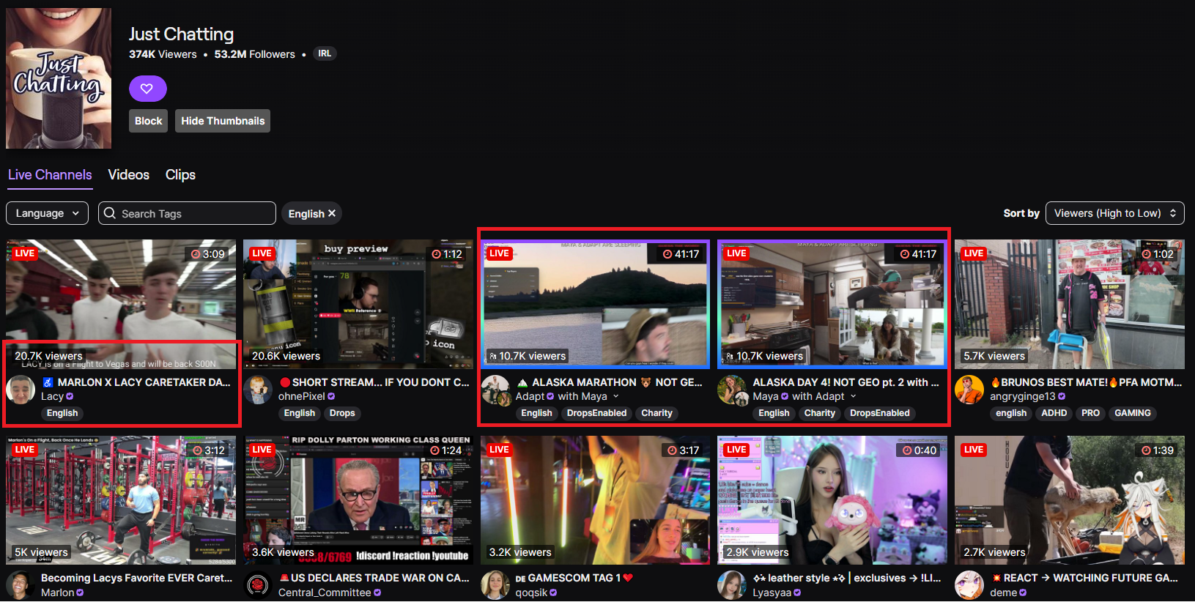Click the magnifier icon in Search Tags
Screen dimensions: 1195x602
(x=110, y=213)
